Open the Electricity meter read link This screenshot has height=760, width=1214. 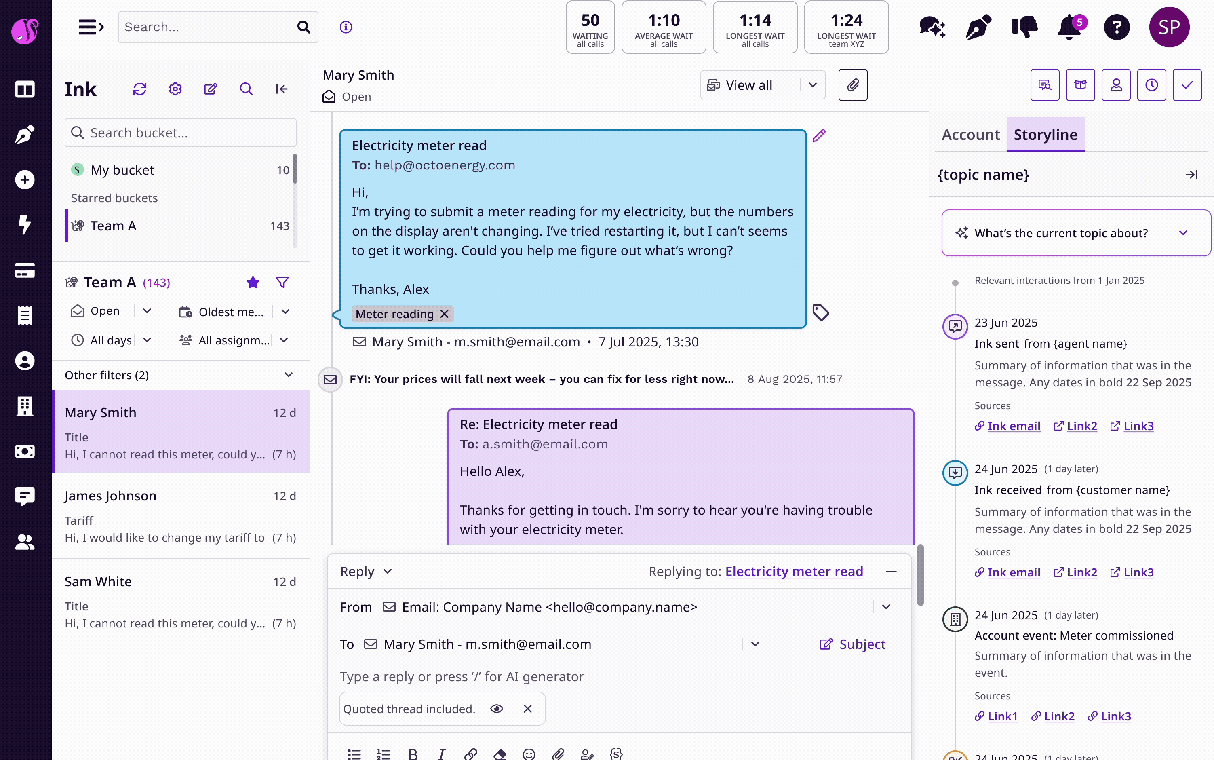tap(794, 572)
